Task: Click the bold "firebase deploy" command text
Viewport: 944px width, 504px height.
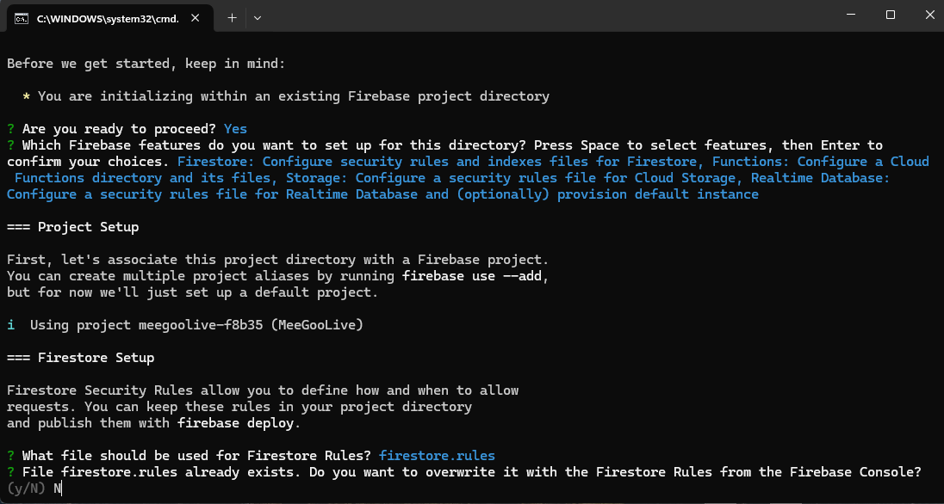Action: tap(235, 423)
